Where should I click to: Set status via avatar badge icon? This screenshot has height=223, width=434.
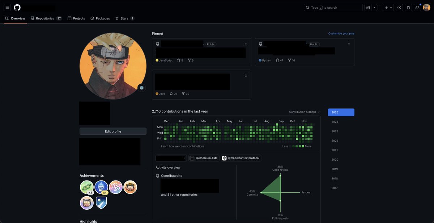tap(142, 88)
